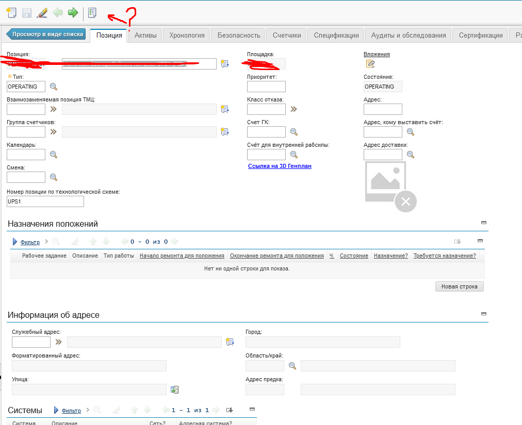Open the Ссылка на 3D Генплан link
Screen dimensions: 522x425
(x=280, y=166)
